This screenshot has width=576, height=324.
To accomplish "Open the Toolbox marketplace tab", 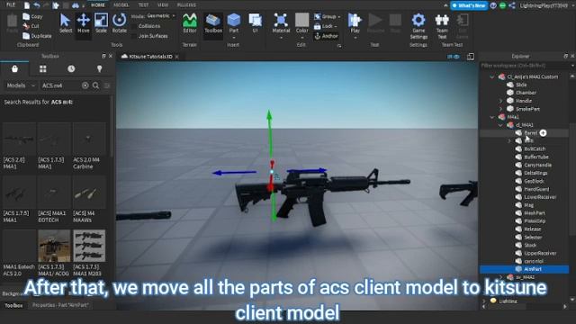I will (x=14, y=68).
